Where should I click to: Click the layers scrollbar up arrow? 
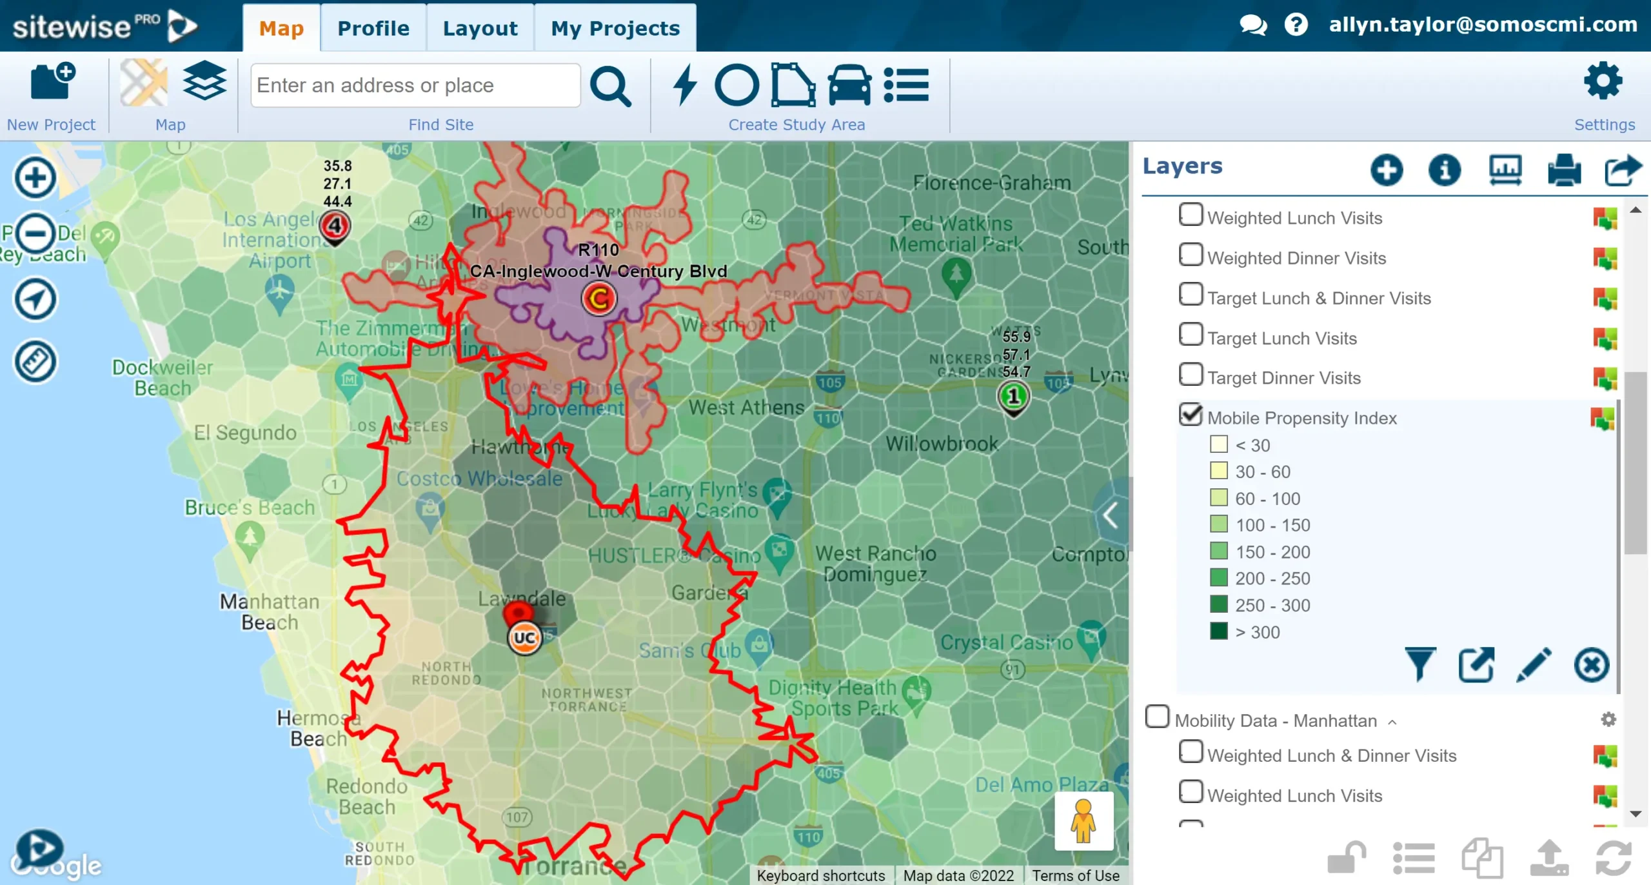coord(1636,210)
